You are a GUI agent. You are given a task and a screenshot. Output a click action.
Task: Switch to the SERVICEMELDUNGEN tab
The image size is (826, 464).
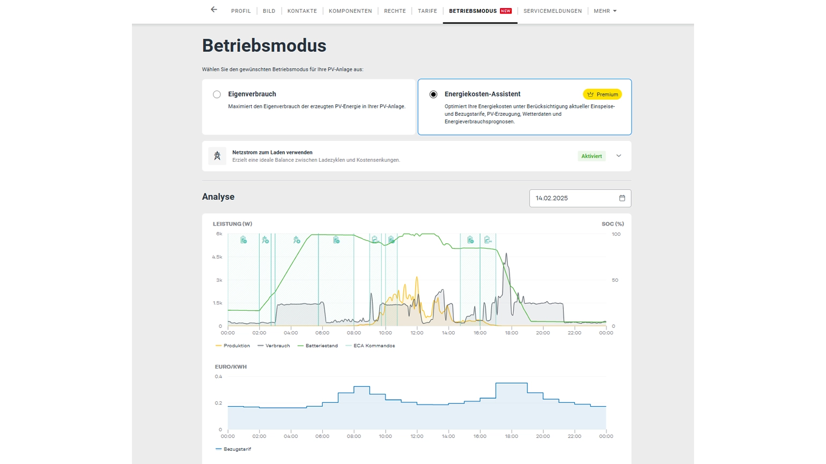coord(552,11)
